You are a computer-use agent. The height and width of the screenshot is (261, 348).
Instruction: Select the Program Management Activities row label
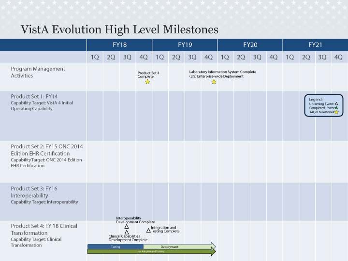point(38,72)
